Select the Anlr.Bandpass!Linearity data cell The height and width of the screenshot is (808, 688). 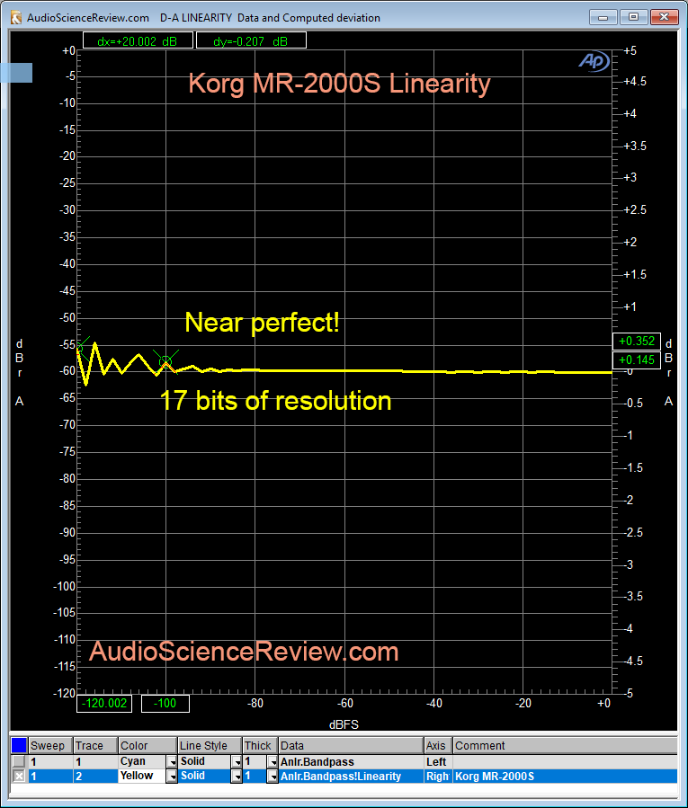(351, 776)
